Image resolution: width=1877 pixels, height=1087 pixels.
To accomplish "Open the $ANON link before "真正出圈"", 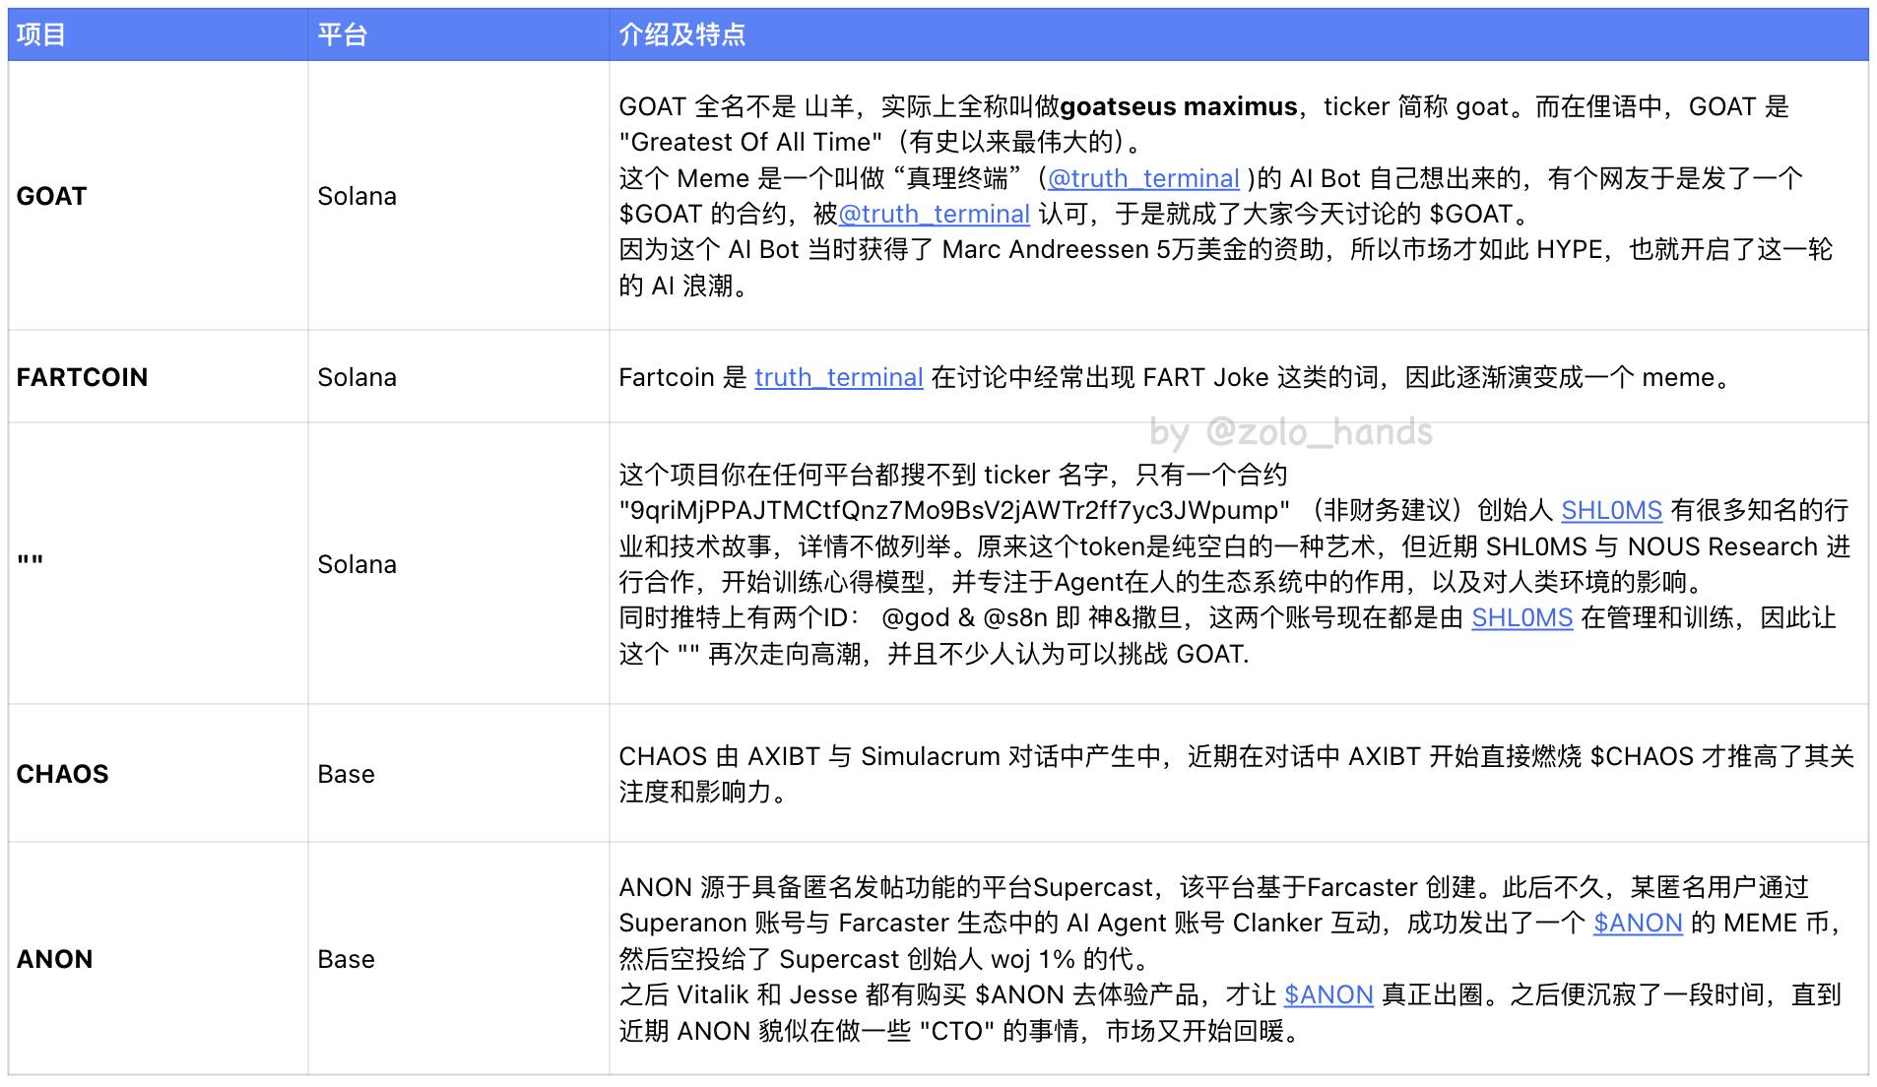I will pos(1327,994).
